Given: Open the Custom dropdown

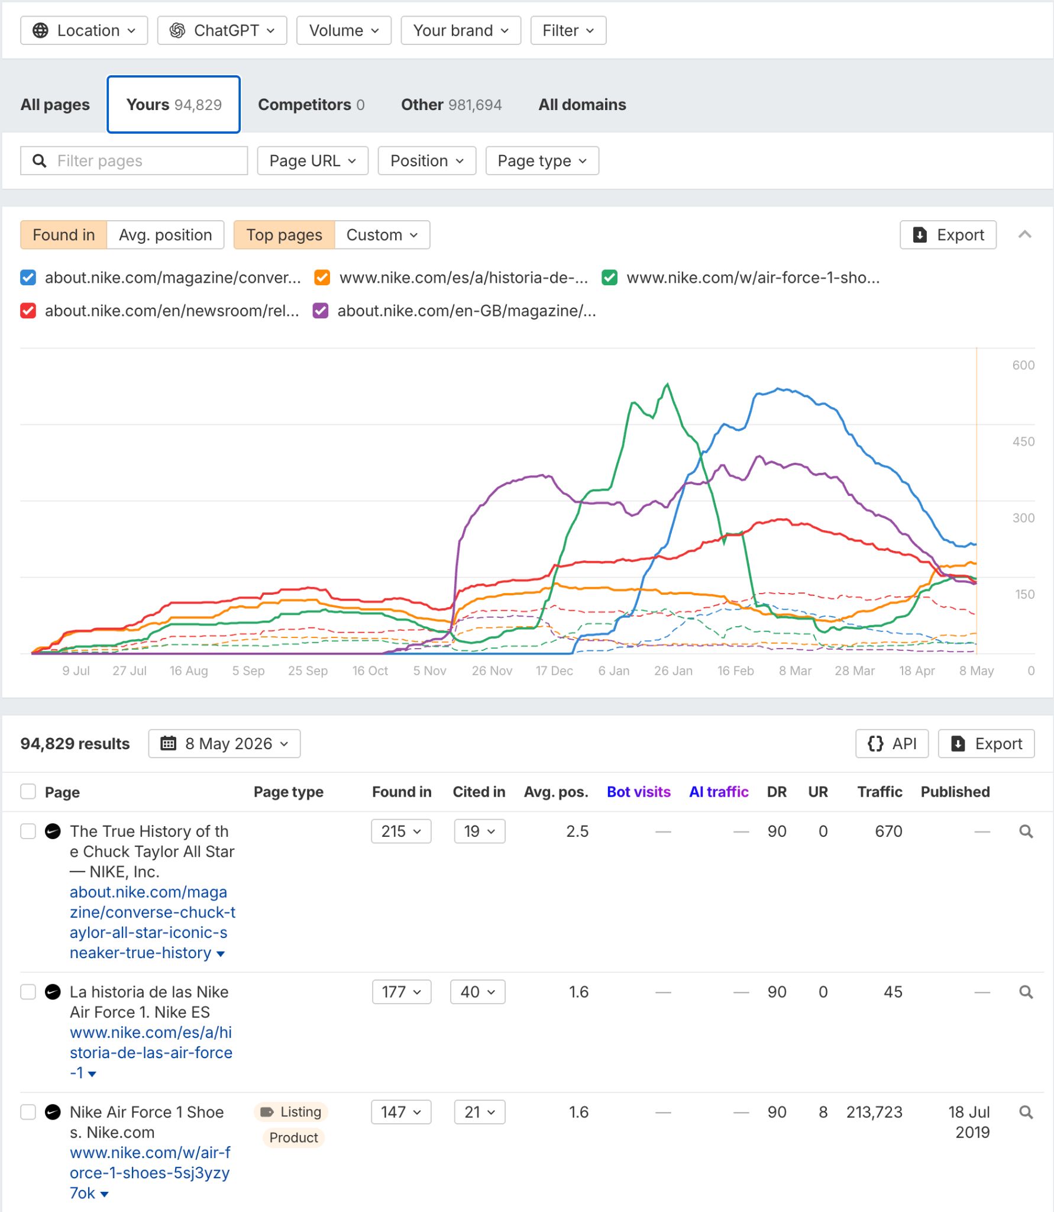Looking at the screenshot, I should point(382,235).
